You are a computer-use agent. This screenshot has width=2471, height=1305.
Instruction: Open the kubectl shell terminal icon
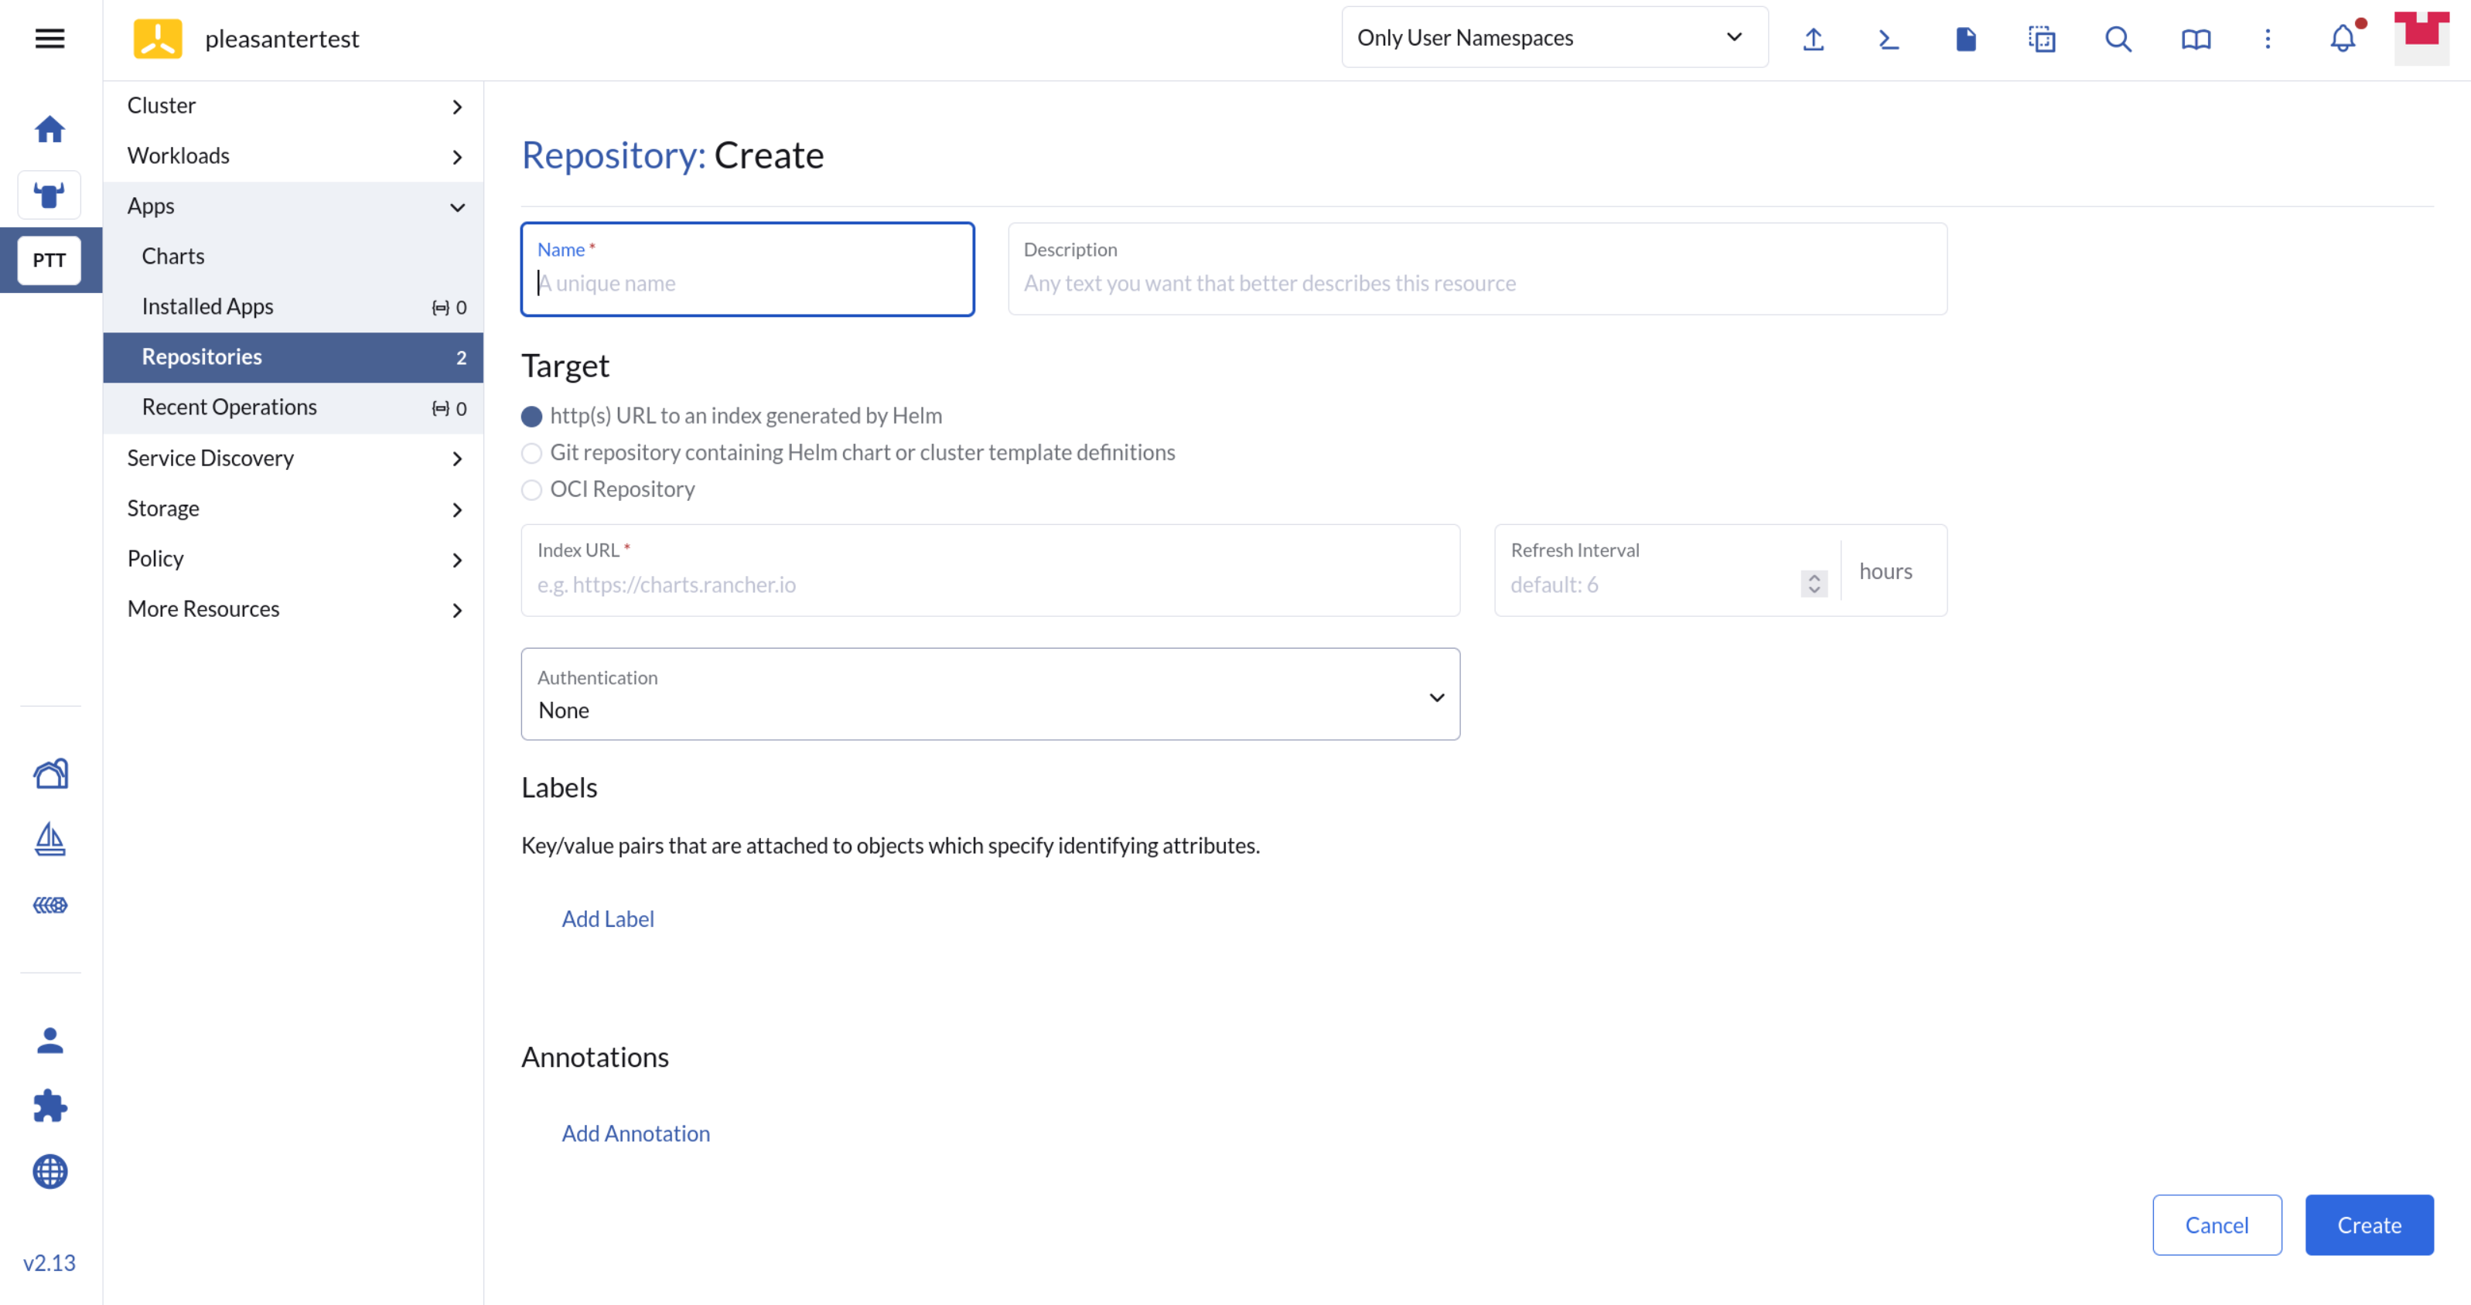click(1889, 39)
